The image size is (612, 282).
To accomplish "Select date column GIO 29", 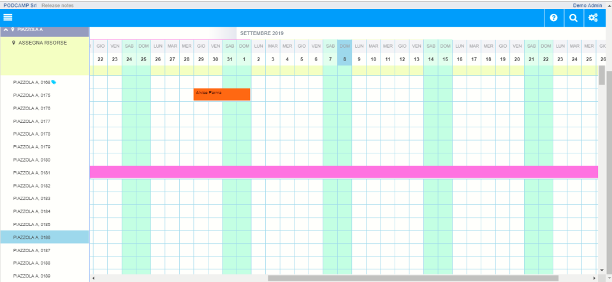I will tap(201, 53).
